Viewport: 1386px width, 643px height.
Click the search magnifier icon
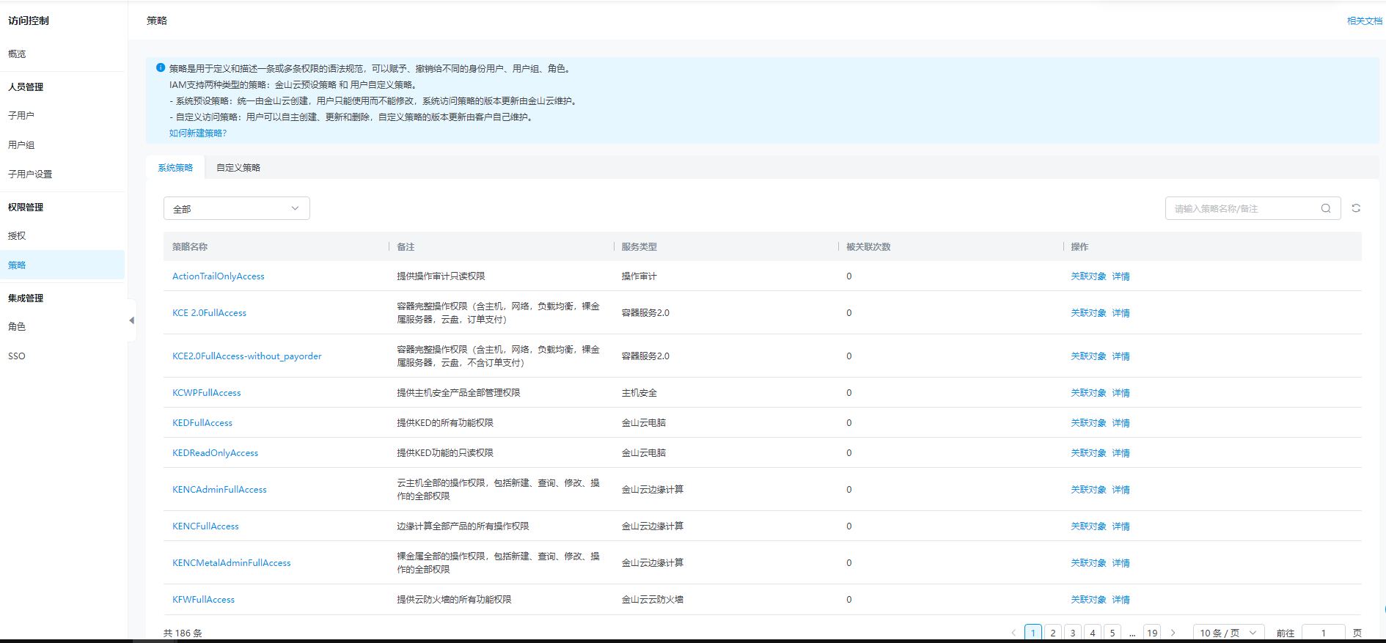coord(1325,208)
